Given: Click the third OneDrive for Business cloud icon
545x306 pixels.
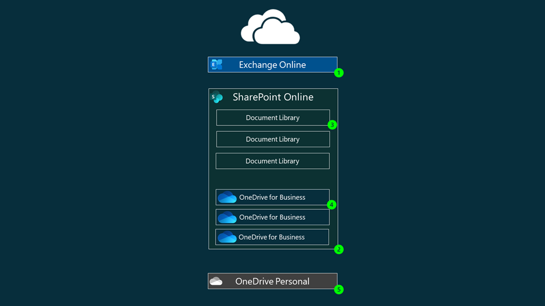Looking at the screenshot, I should (227, 237).
